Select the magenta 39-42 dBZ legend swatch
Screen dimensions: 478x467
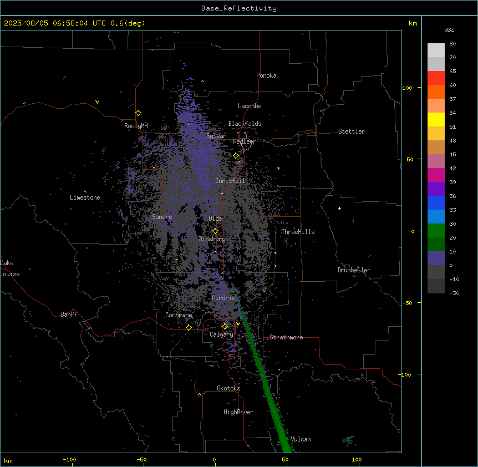click(436, 175)
